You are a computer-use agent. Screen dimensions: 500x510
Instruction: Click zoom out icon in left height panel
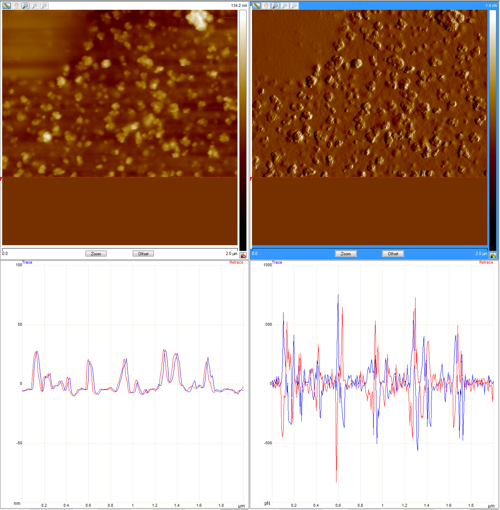(x=44, y=6)
